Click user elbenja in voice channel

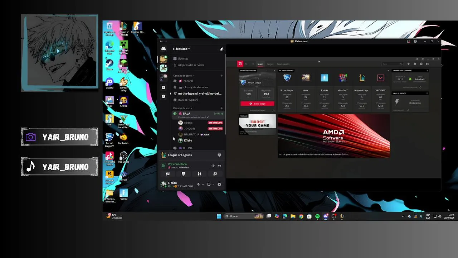[x=188, y=123]
